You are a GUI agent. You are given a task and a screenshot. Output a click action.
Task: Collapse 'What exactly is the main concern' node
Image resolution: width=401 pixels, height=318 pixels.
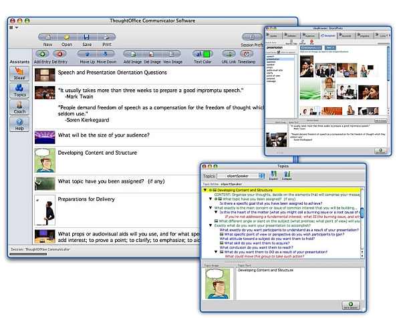[211, 208]
